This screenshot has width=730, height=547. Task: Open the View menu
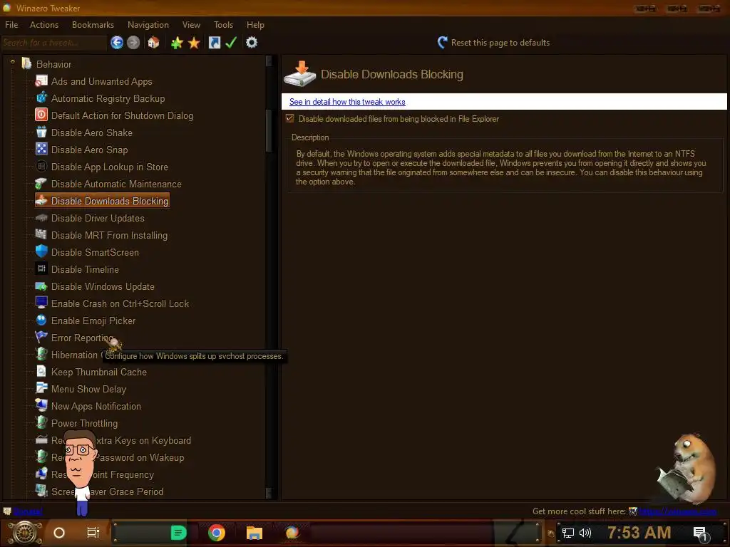(x=191, y=25)
